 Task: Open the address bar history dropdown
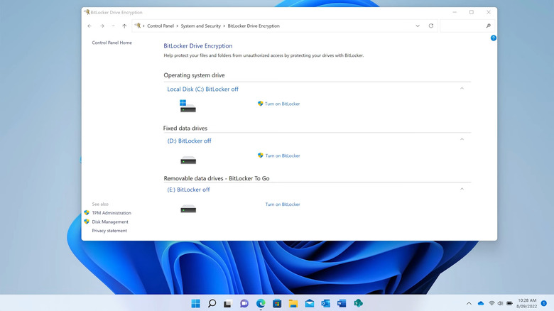417,26
